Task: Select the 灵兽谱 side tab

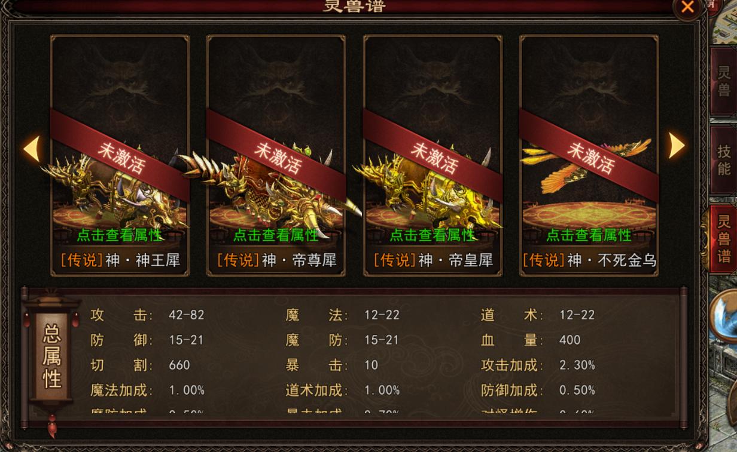Action: [724, 239]
